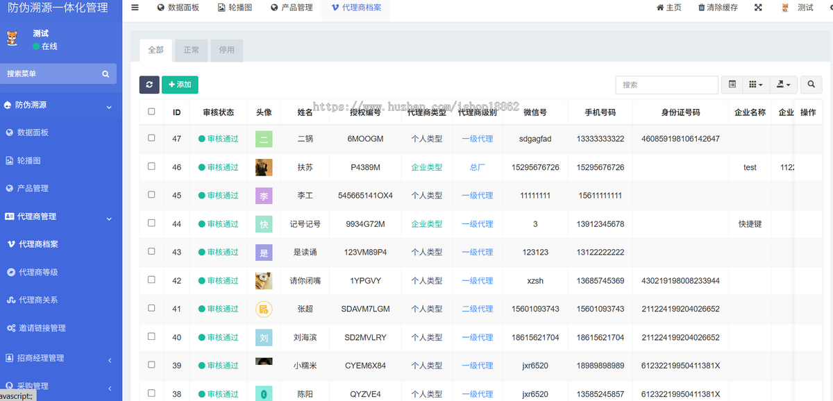
Task: Click the fox avatar of user 测试
Action: click(12, 38)
